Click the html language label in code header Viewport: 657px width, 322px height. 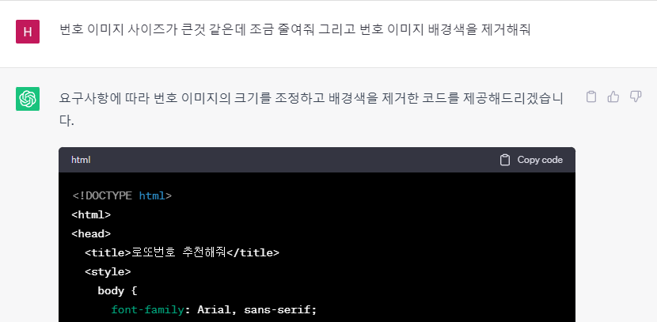point(81,160)
